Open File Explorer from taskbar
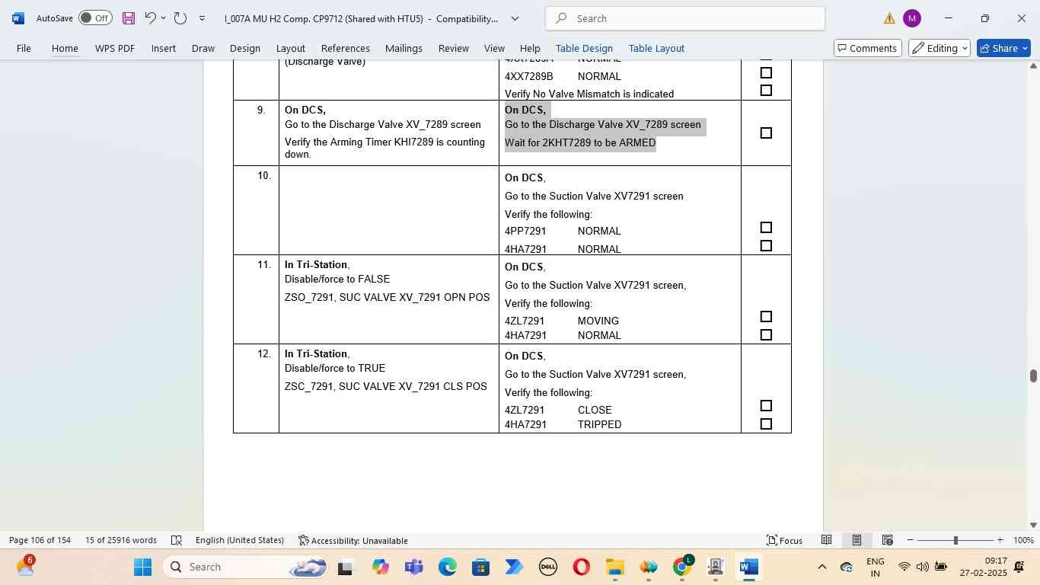The height and width of the screenshot is (585, 1040). 614,567
